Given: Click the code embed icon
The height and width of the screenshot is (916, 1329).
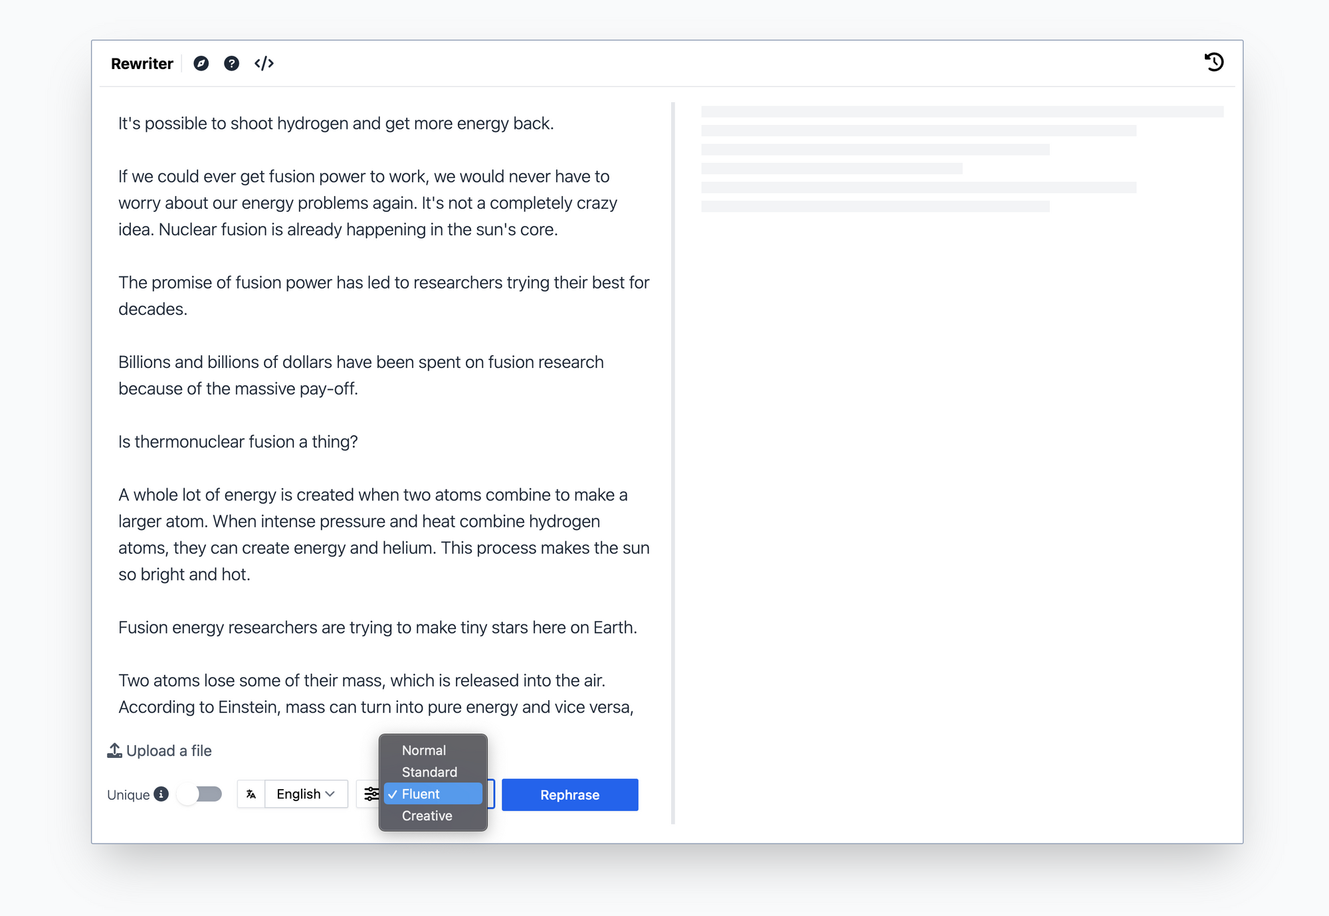Looking at the screenshot, I should [x=264, y=62].
